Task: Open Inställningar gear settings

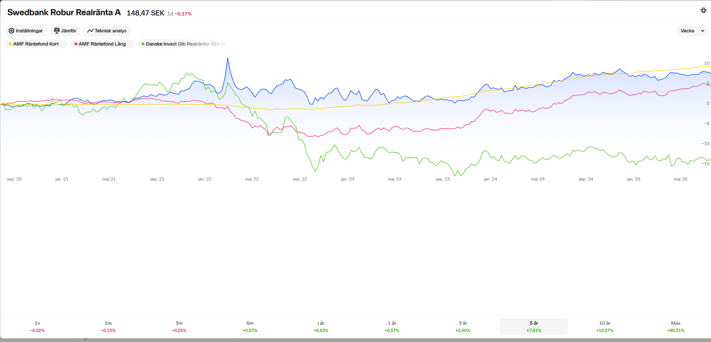Action: coord(26,31)
